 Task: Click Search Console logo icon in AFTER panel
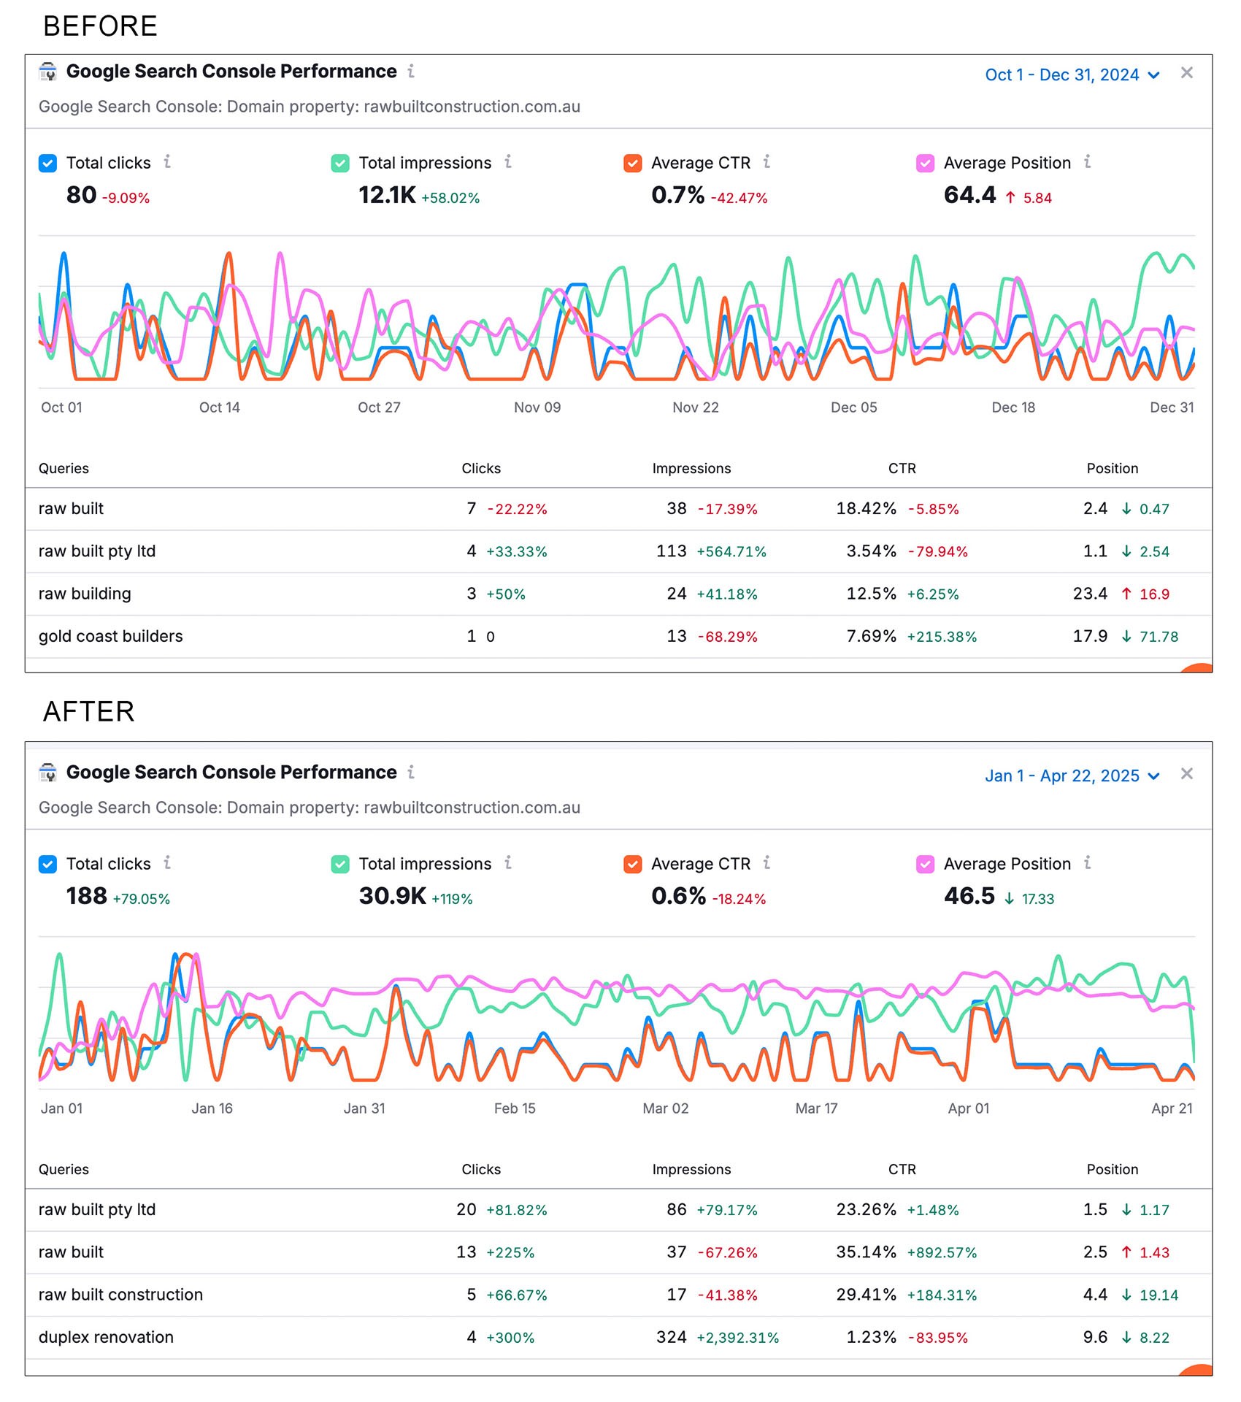[48, 773]
